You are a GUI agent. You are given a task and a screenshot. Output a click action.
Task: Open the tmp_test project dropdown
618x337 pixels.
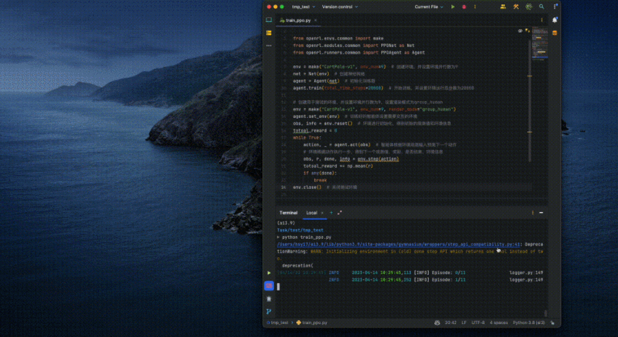click(x=303, y=7)
